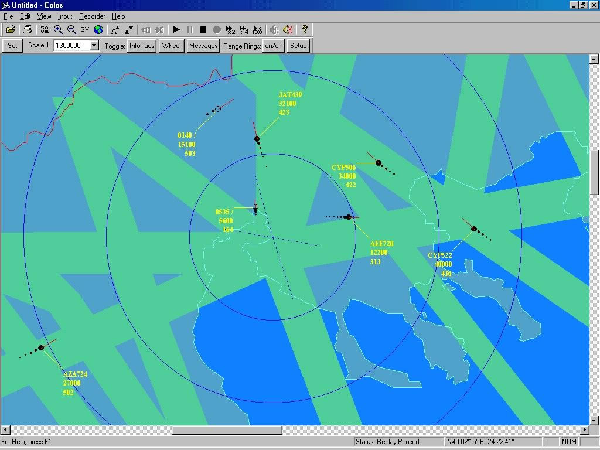Click the ZOOM text icon in toolbar
600x450 pixels.
pos(45,29)
